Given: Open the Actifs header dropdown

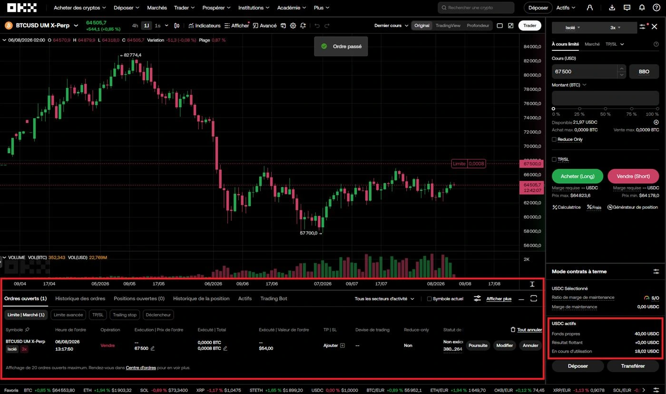Looking at the screenshot, I should pos(566,8).
